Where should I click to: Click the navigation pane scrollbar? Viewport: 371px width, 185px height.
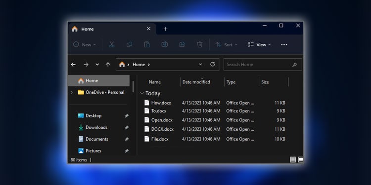(133, 87)
